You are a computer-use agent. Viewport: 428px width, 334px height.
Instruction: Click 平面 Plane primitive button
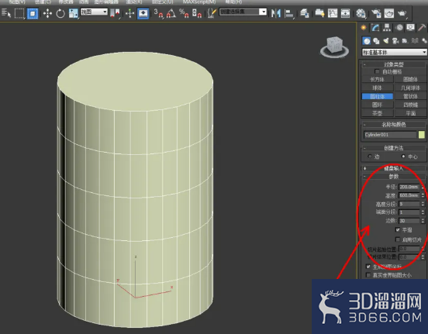coord(410,113)
